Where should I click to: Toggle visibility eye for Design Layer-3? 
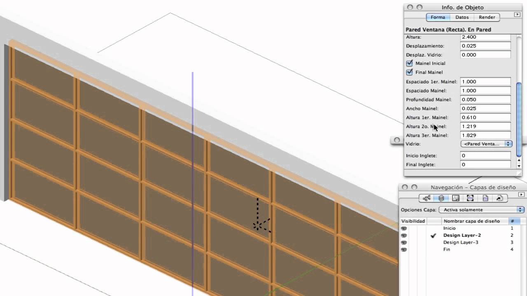(x=404, y=243)
